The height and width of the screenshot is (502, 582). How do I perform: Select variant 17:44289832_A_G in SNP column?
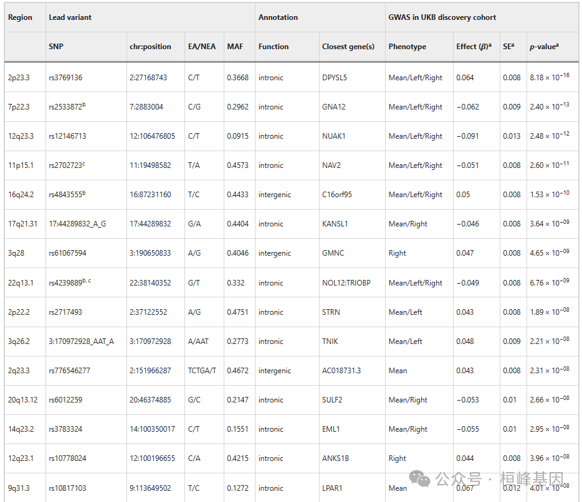pos(77,224)
